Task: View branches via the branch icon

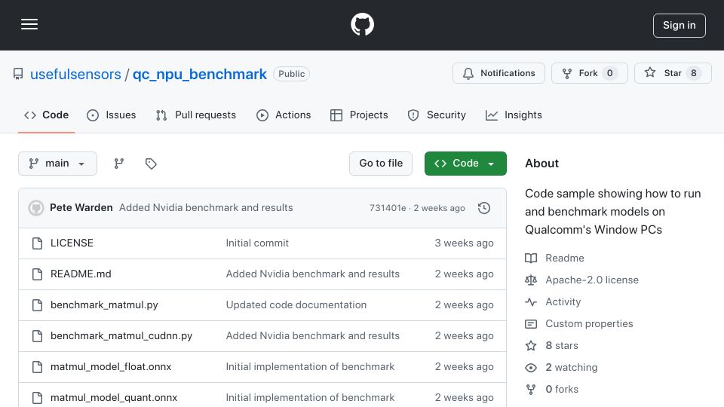Action: coord(119,164)
